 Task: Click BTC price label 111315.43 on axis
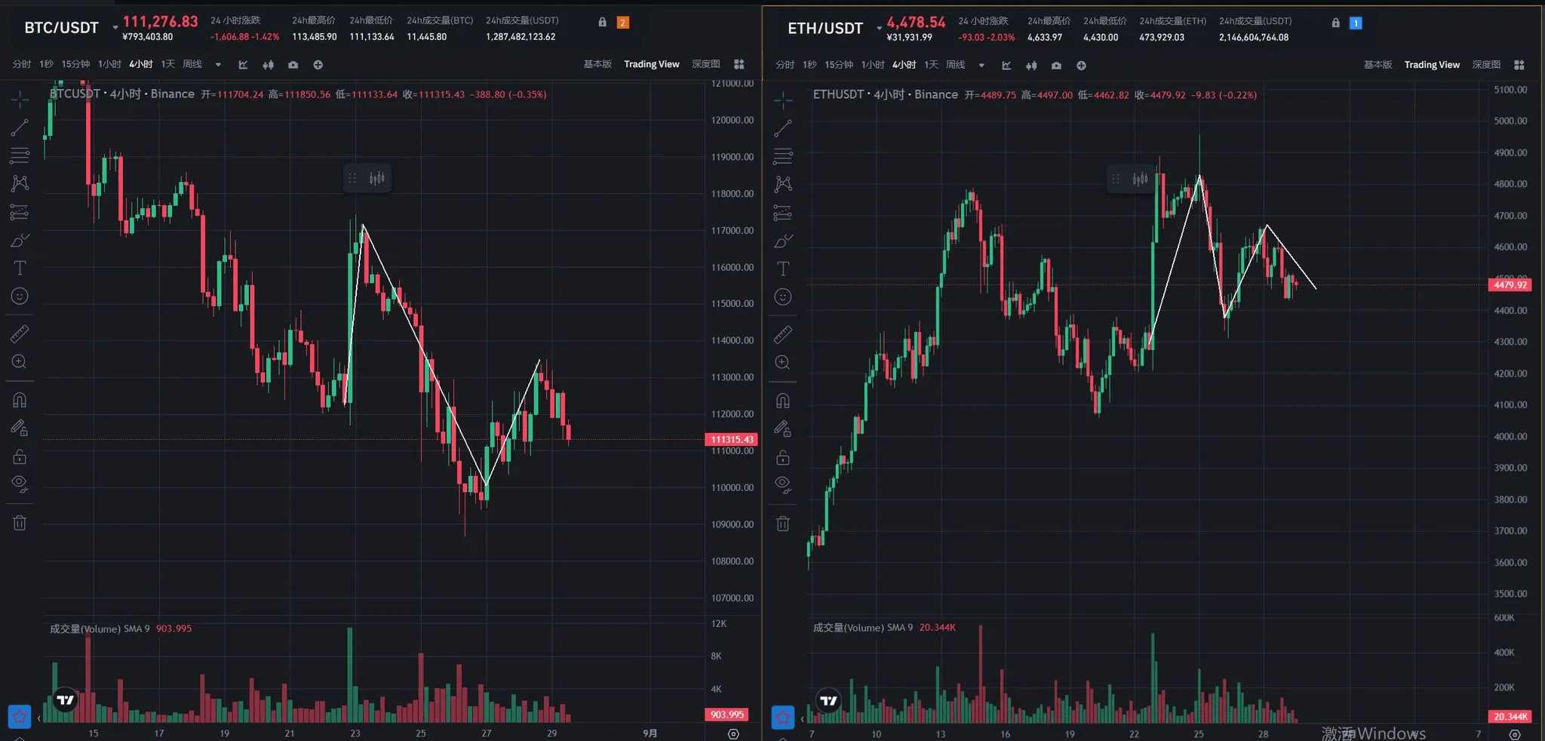[731, 439]
